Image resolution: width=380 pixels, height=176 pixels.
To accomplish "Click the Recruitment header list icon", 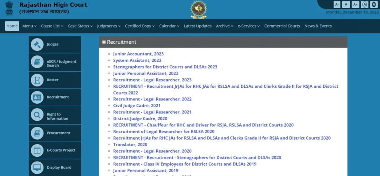I will point(104,42).
